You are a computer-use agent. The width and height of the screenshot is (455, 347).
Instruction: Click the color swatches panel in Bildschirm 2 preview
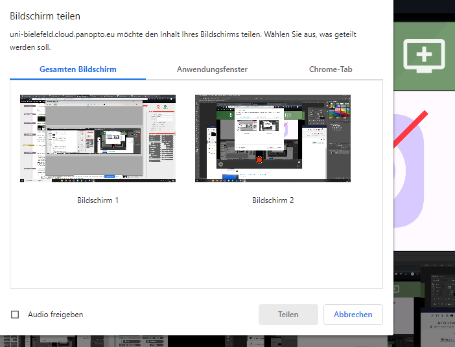point(339,110)
